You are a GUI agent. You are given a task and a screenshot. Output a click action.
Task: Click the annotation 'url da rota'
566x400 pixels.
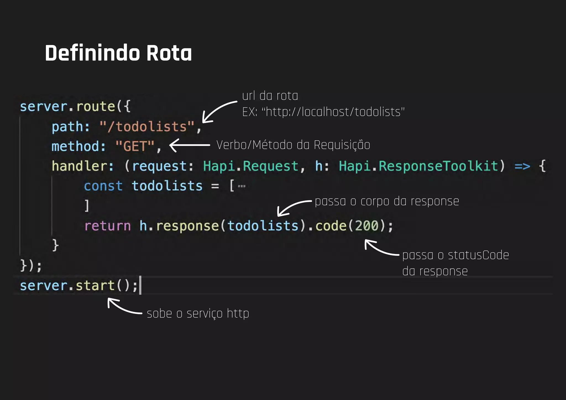pos(270,96)
